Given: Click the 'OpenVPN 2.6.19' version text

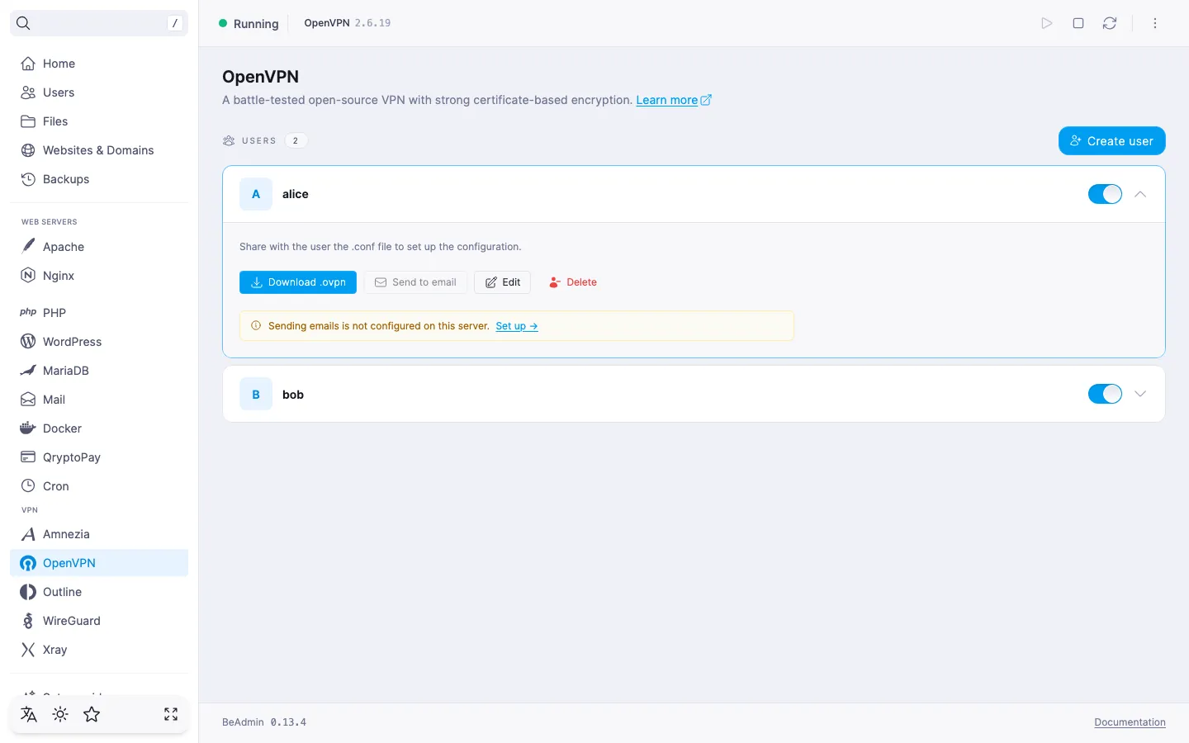Looking at the screenshot, I should click(x=348, y=23).
